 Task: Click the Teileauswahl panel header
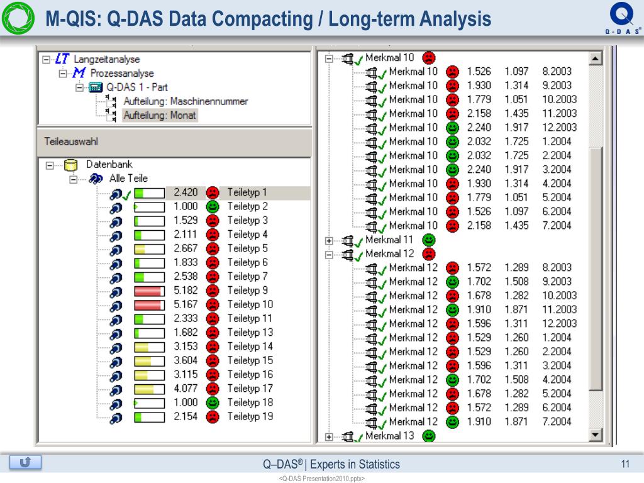tap(175, 142)
